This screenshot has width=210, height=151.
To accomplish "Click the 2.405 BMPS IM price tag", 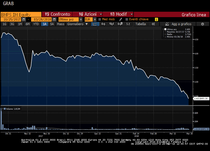I will tap(201, 98).
